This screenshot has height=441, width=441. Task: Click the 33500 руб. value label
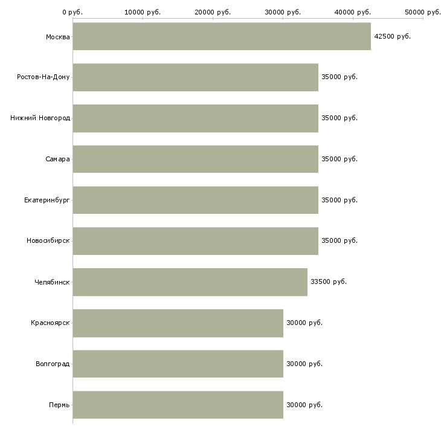coord(328,282)
